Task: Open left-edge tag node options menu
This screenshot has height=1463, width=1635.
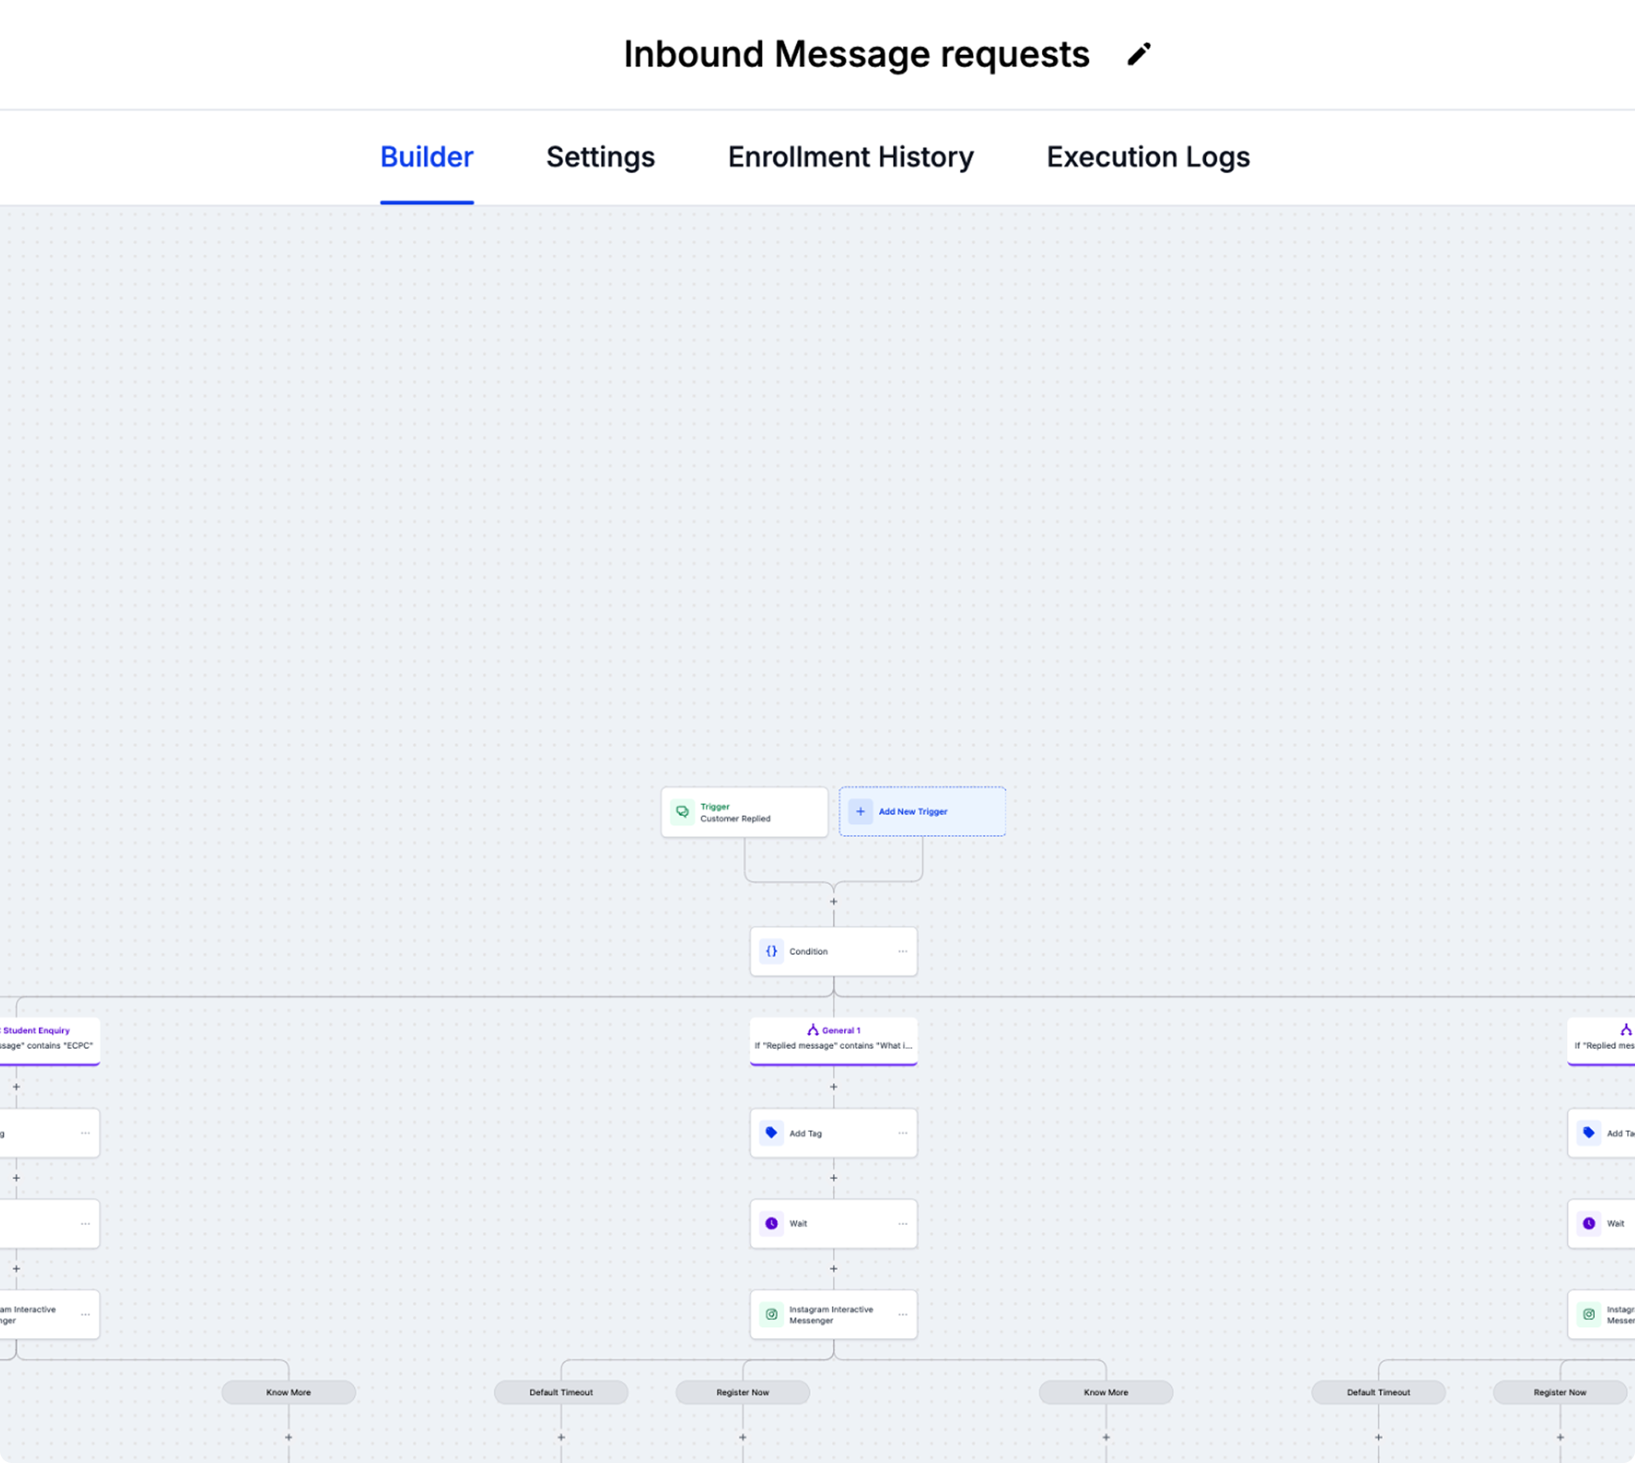Action: pyautogui.click(x=85, y=1133)
